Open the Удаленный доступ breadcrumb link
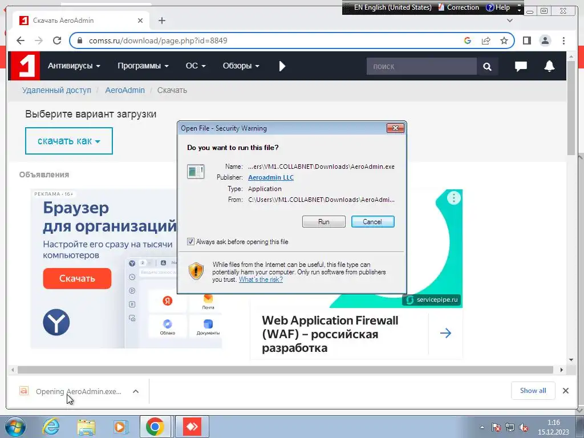The image size is (584, 438). (x=56, y=90)
